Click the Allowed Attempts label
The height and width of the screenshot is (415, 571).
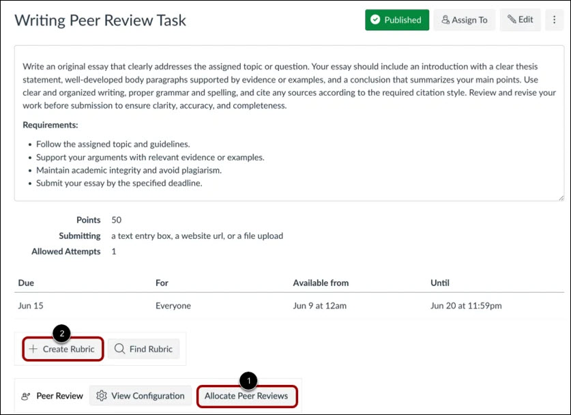click(66, 251)
